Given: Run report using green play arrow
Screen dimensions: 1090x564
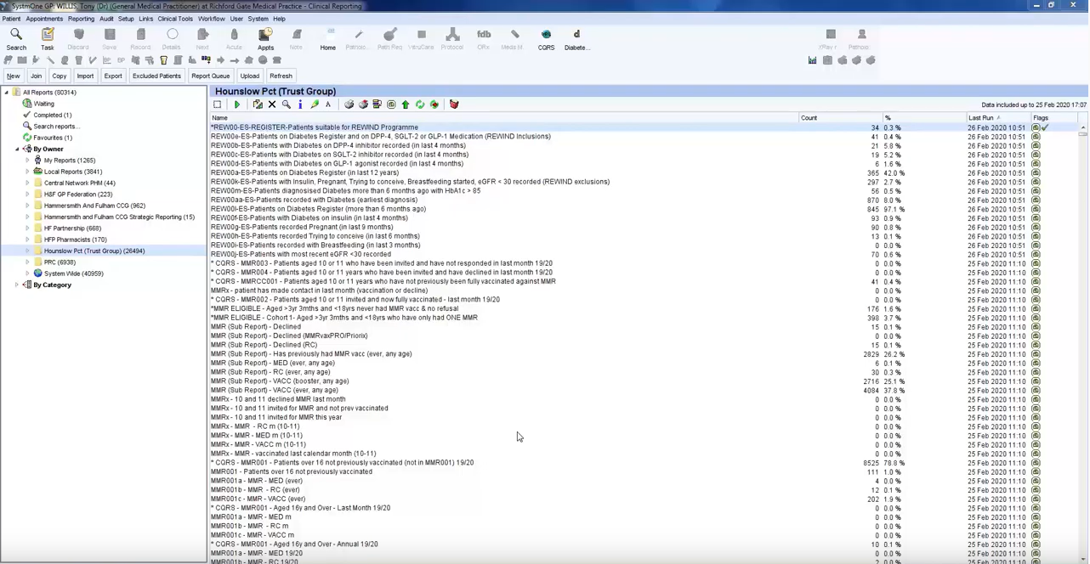Looking at the screenshot, I should 237,104.
